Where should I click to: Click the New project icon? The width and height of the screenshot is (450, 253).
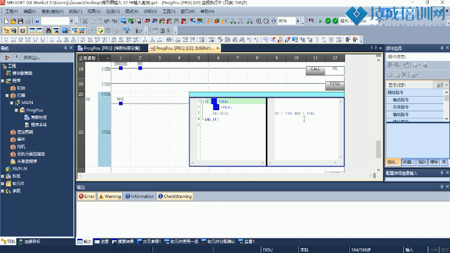click(x=6, y=21)
